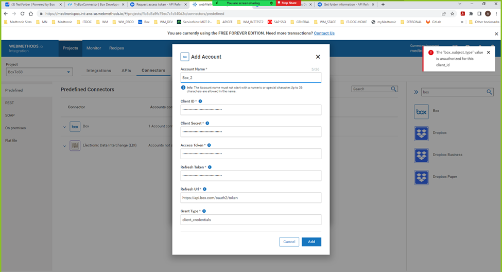Viewport: 502px width, 272px height.
Task: Click the share page icon in address bar
Action: (444, 13)
